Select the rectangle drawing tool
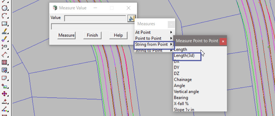The image size is (275, 116). [x=4, y=24]
